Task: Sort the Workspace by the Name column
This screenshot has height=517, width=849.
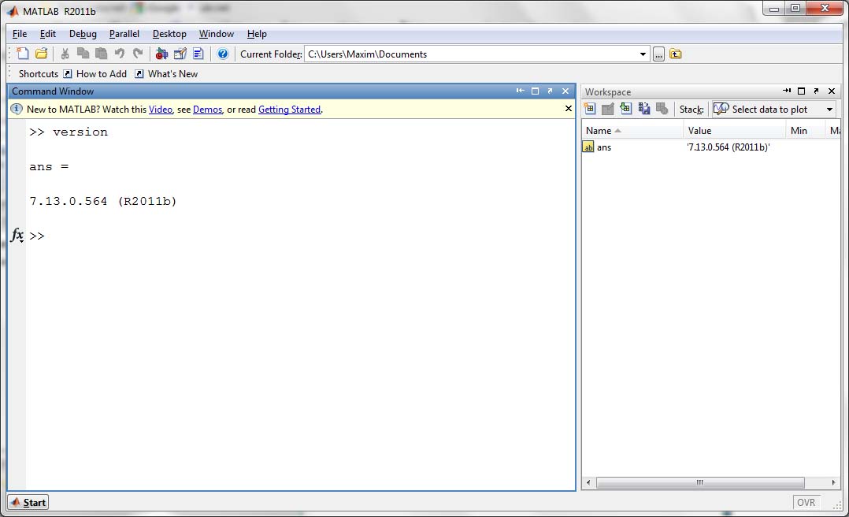Action: pyautogui.click(x=599, y=131)
